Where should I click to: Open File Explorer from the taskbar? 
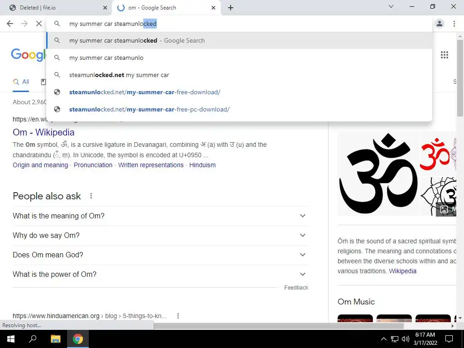click(55, 339)
